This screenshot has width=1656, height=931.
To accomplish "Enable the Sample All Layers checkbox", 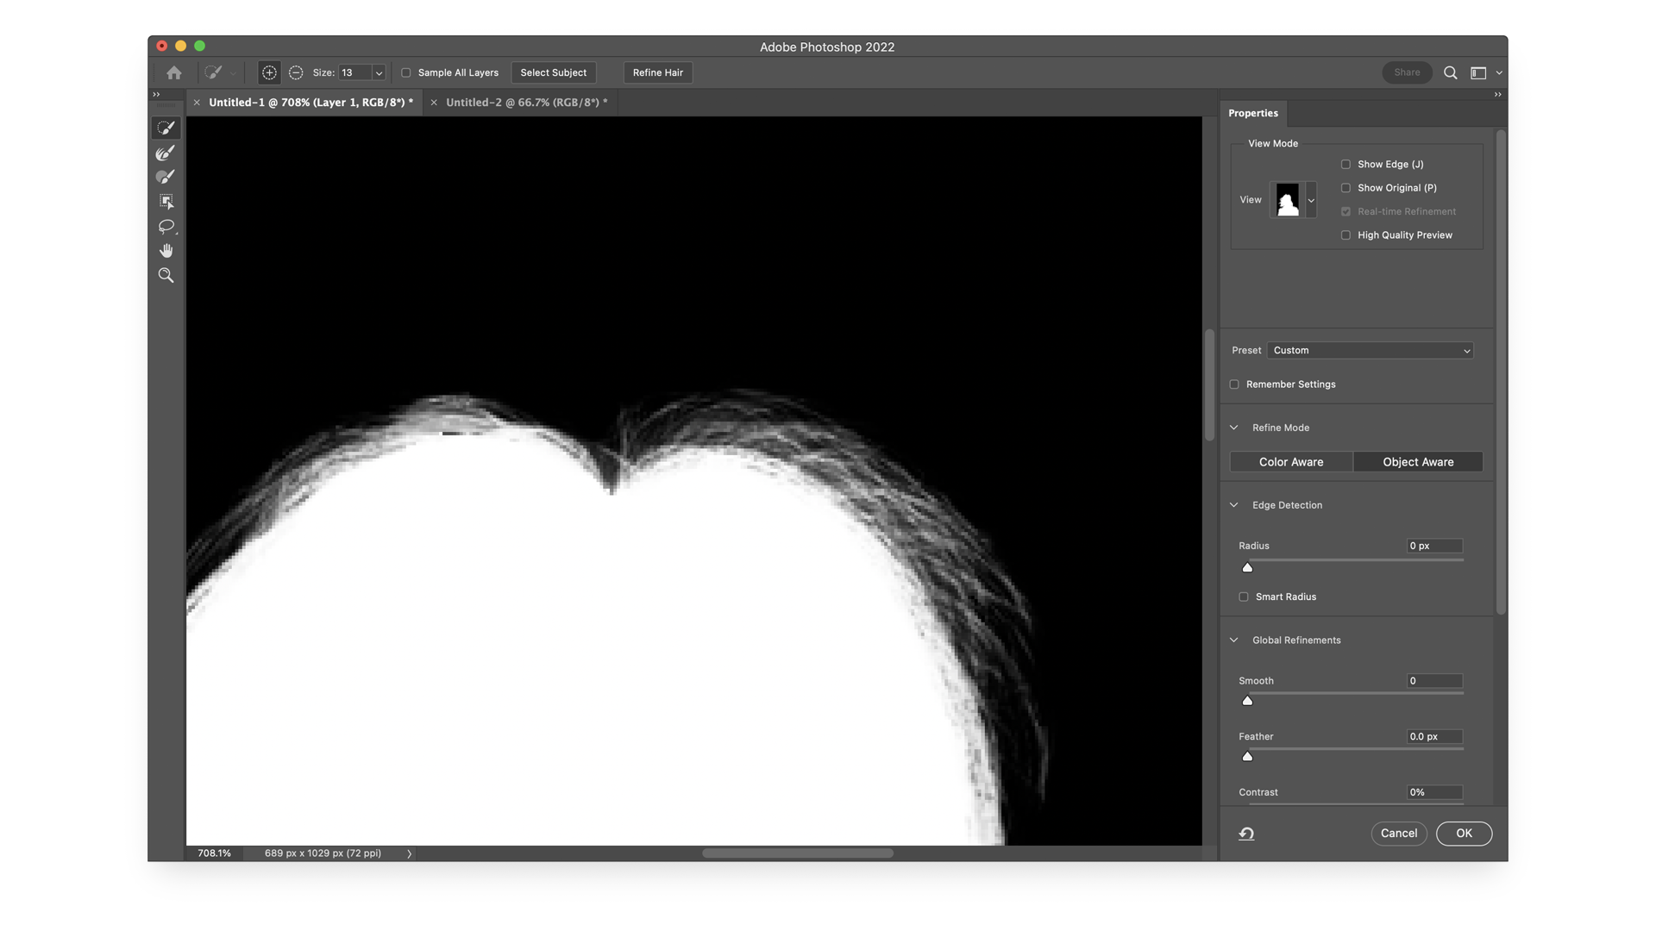I will [x=405, y=73].
